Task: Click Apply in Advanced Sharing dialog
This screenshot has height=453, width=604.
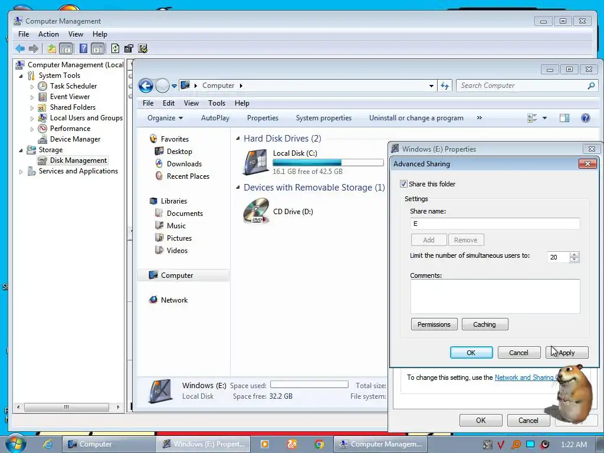Action: [x=567, y=353]
